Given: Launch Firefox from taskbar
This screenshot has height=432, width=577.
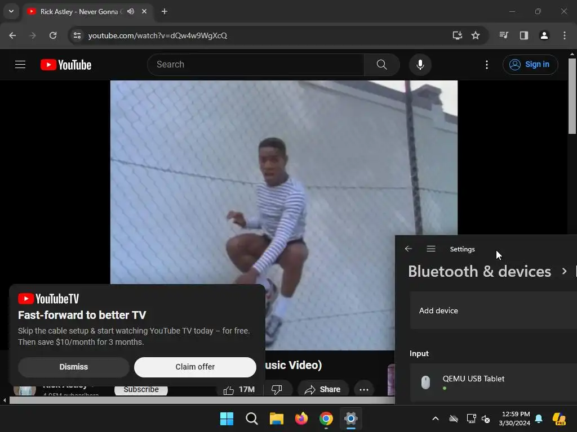Looking at the screenshot, I should coord(301,418).
